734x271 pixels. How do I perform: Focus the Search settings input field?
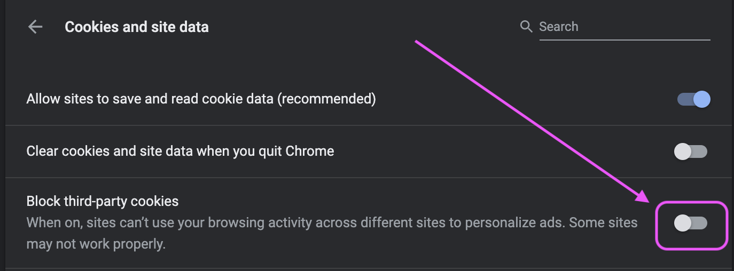(x=624, y=27)
